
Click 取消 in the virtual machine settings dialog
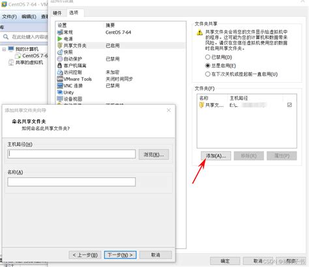[x=258, y=260]
